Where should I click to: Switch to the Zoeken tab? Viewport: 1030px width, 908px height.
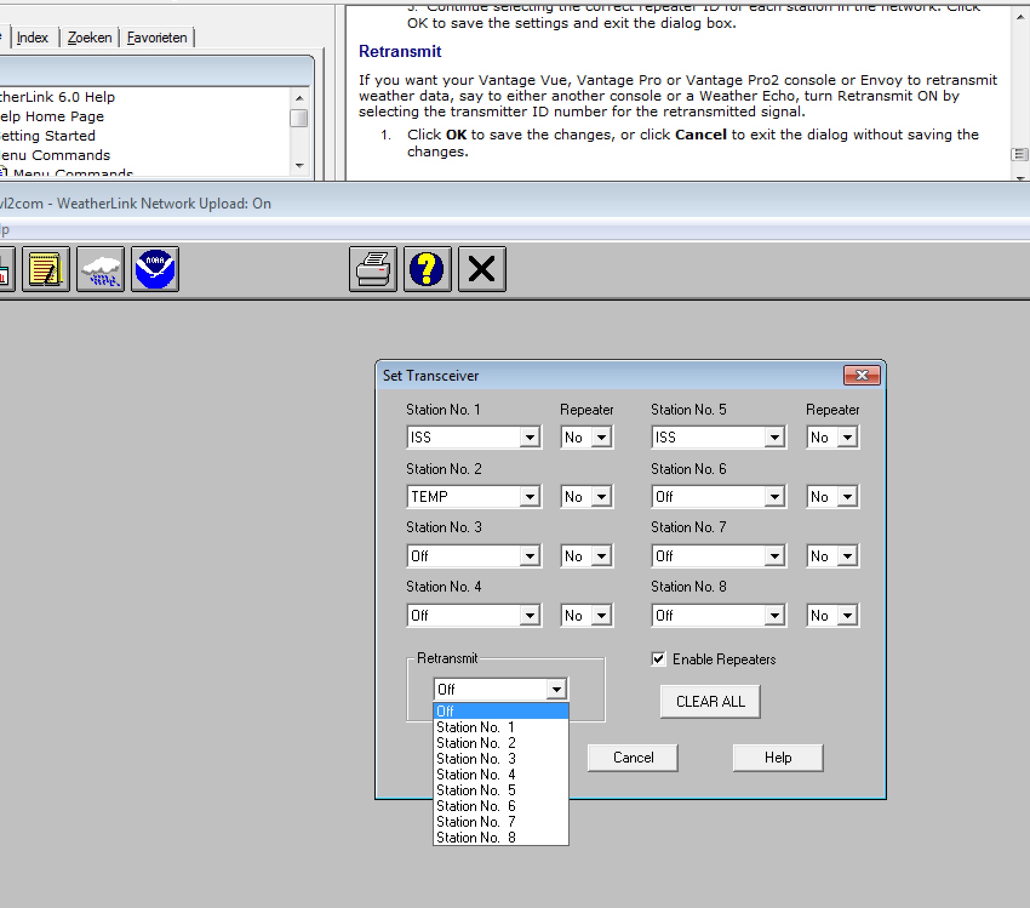90,38
